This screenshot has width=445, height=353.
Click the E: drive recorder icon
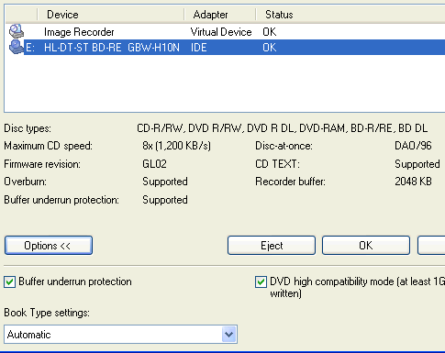coord(17,47)
